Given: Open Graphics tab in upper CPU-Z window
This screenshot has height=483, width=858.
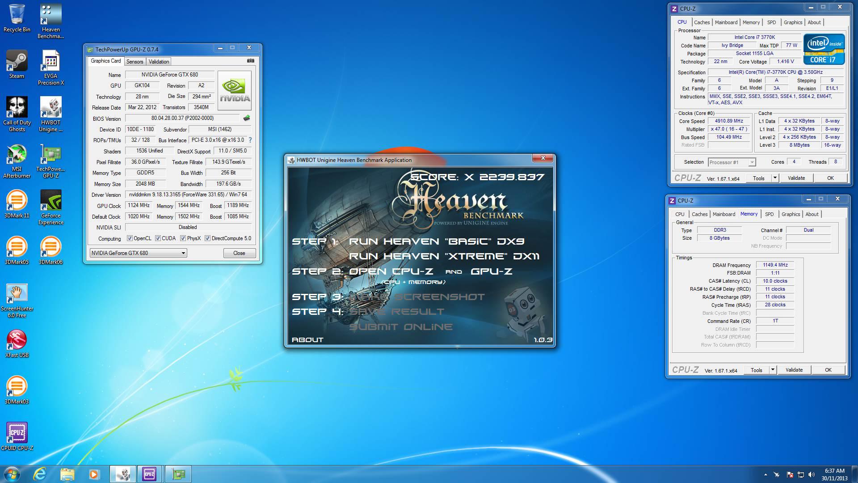Looking at the screenshot, I should [x=793, y=22].
